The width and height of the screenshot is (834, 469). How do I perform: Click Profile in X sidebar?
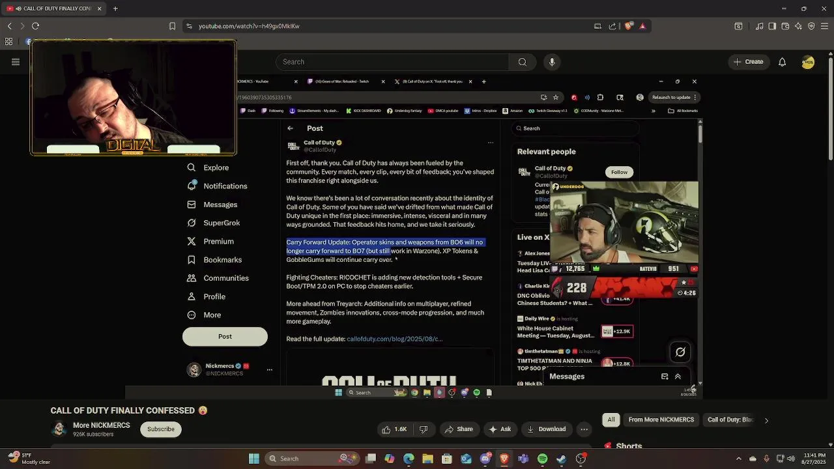click(207, 296)
